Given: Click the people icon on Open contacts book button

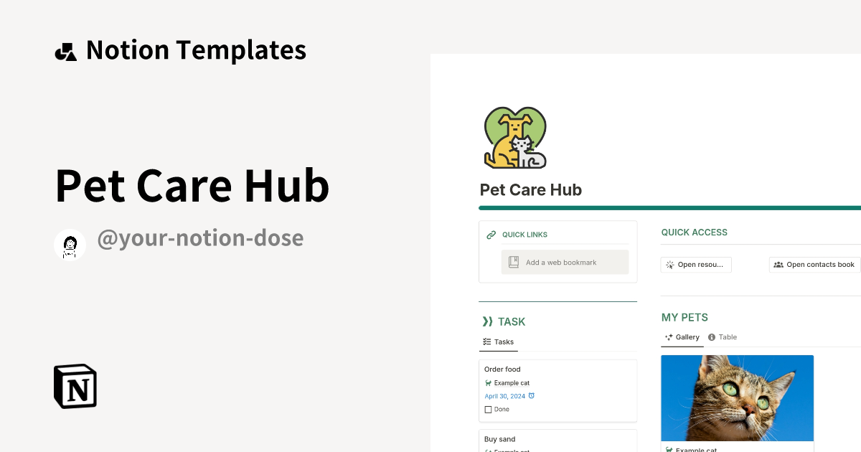Looking at the screenshot, I should (778, 265).
